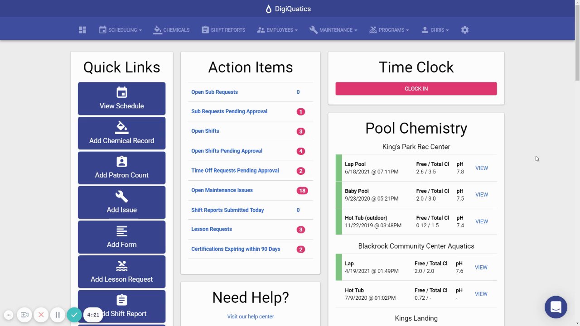
Task: Click the Visit our help center link
Action: [x=251, y=316]
